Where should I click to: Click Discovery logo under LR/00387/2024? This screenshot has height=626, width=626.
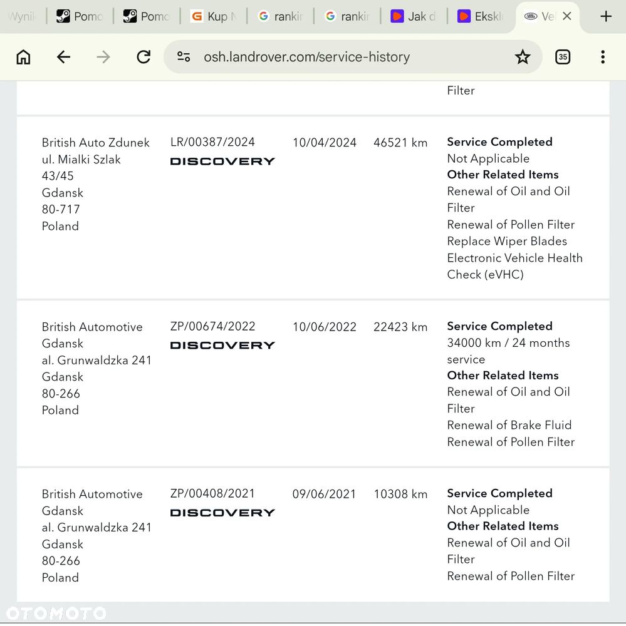222,162
